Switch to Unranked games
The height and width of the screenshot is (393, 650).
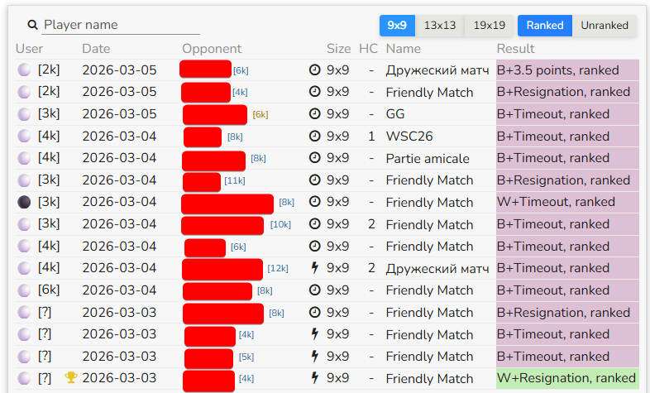click(605, 26)
